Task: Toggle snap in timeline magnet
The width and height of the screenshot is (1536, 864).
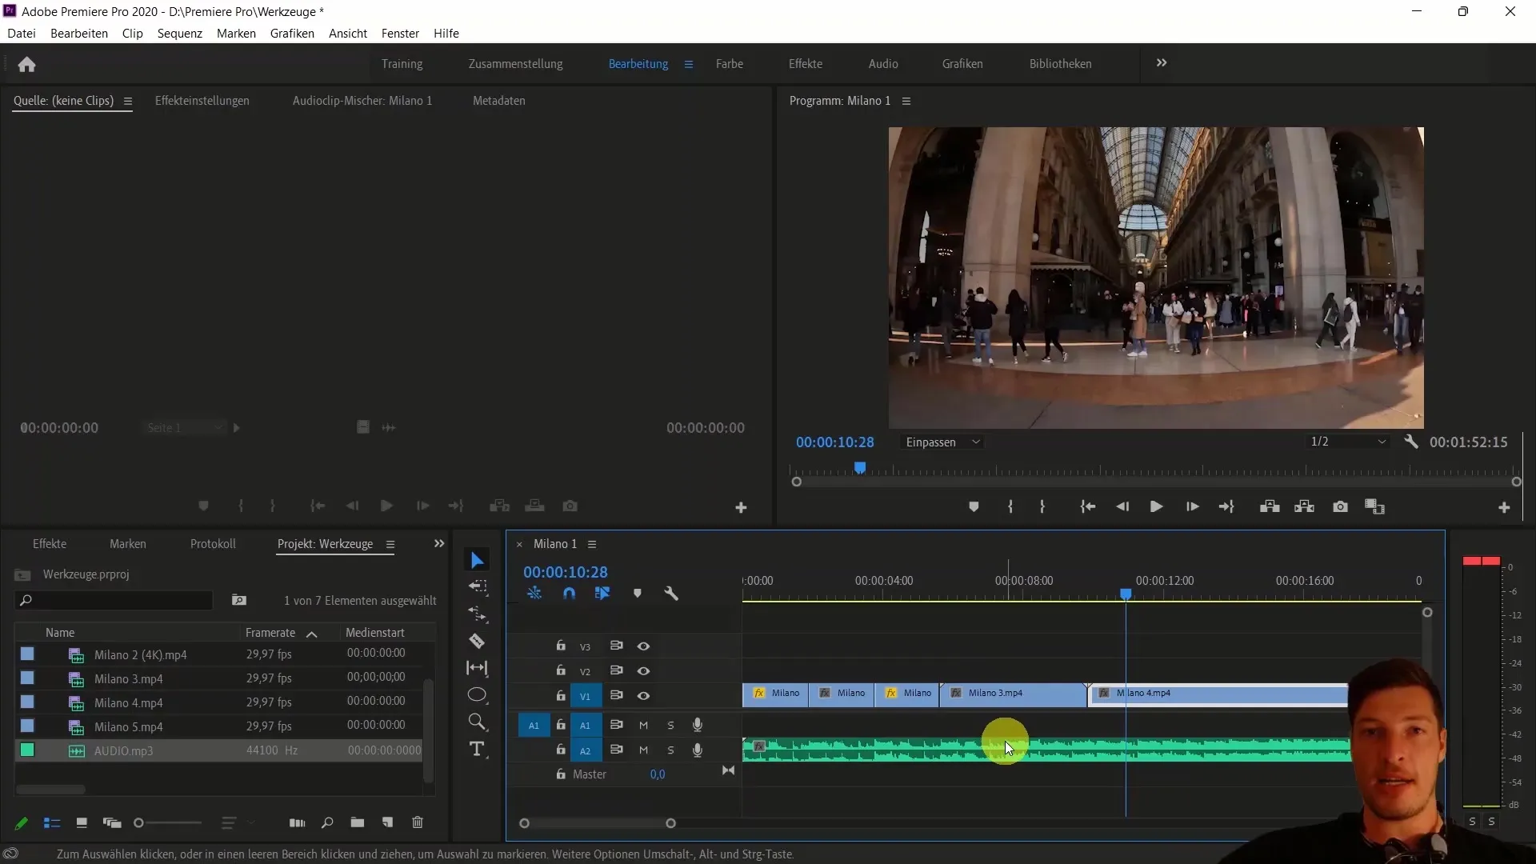Action: click(x=569, y=594)
